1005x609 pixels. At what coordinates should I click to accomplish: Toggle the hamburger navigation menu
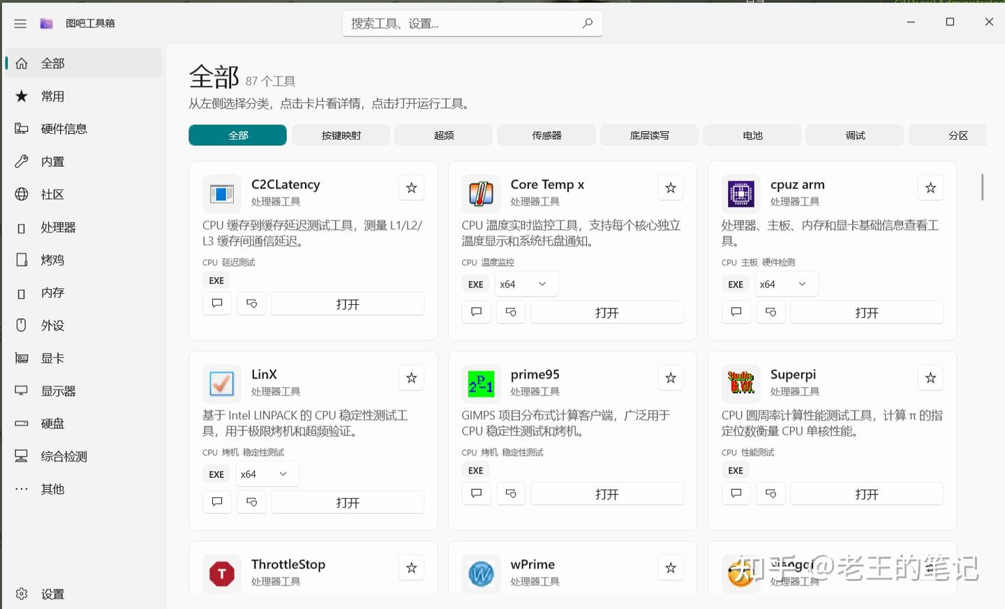tap(20, 24)
